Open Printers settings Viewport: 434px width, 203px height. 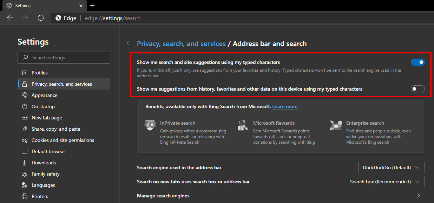click(x=64, y=196)
